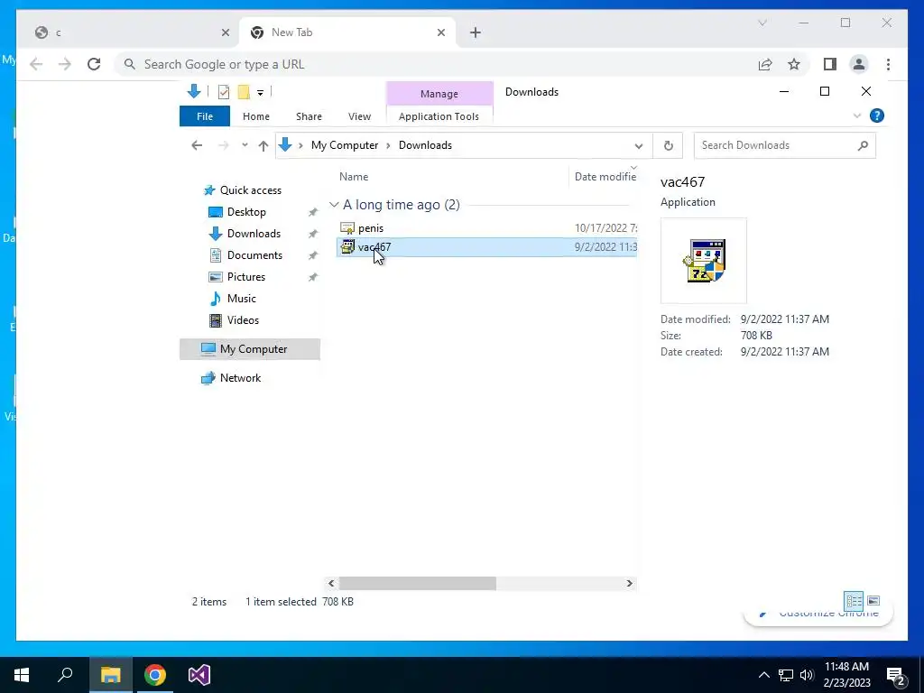Click the Chrome taskbar icon
Viewport: 924px width, 693px height.
tap(155, 675)
